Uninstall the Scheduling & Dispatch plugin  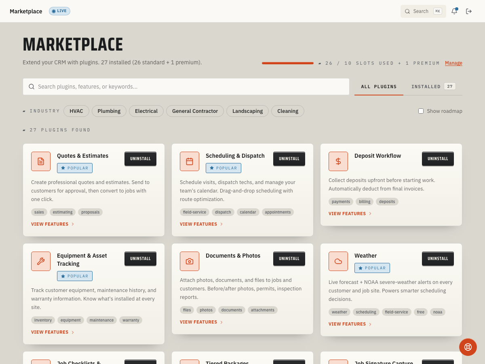[x=289, y=159]
